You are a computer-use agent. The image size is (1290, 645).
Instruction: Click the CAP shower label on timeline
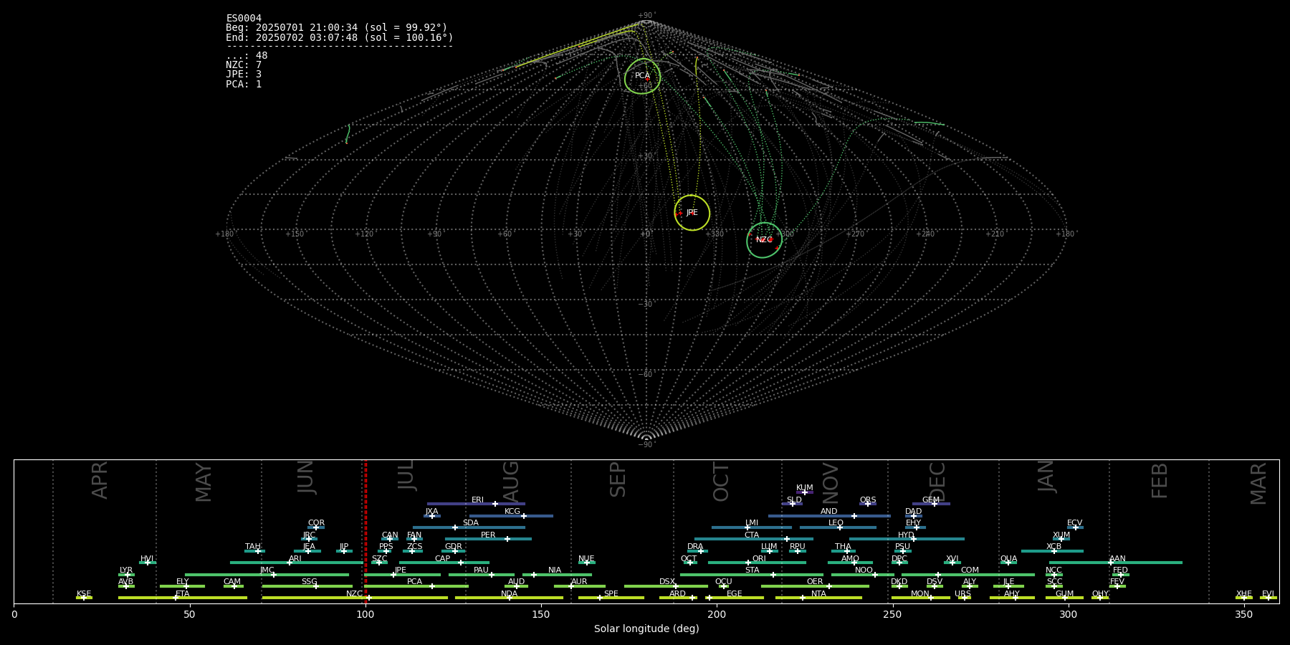point(443,559)
